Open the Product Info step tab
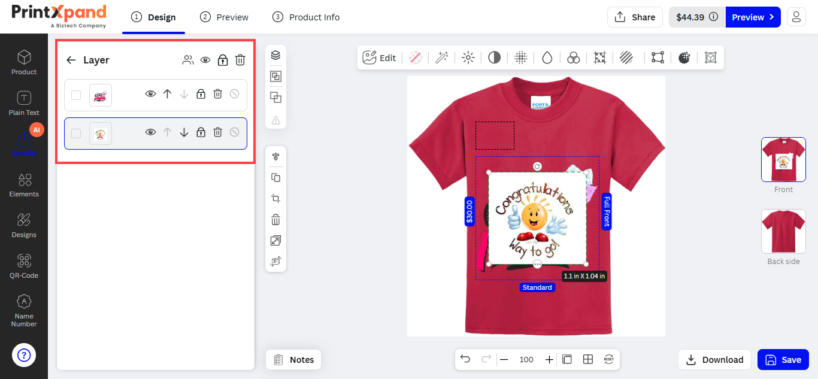This screenshot has width=818, height=379. (306, 17)
